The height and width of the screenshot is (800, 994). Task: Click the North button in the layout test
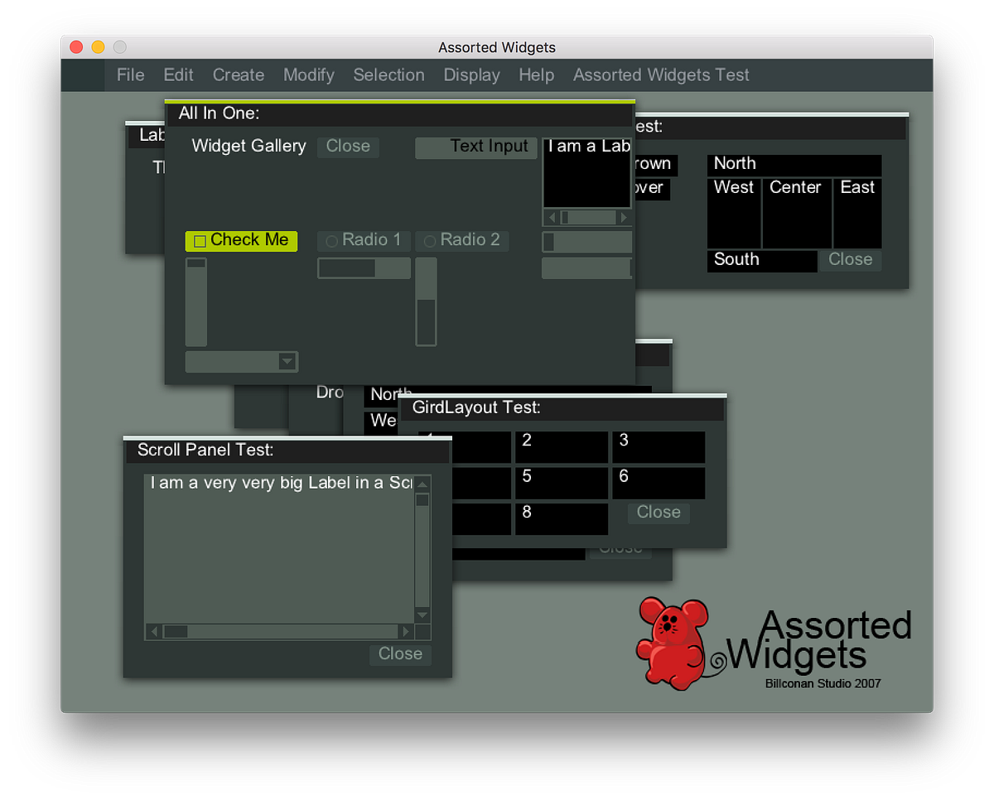[x=794, y=163]
